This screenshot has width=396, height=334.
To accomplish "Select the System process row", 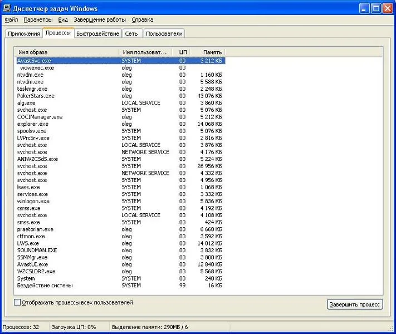I will pos(121,278).
